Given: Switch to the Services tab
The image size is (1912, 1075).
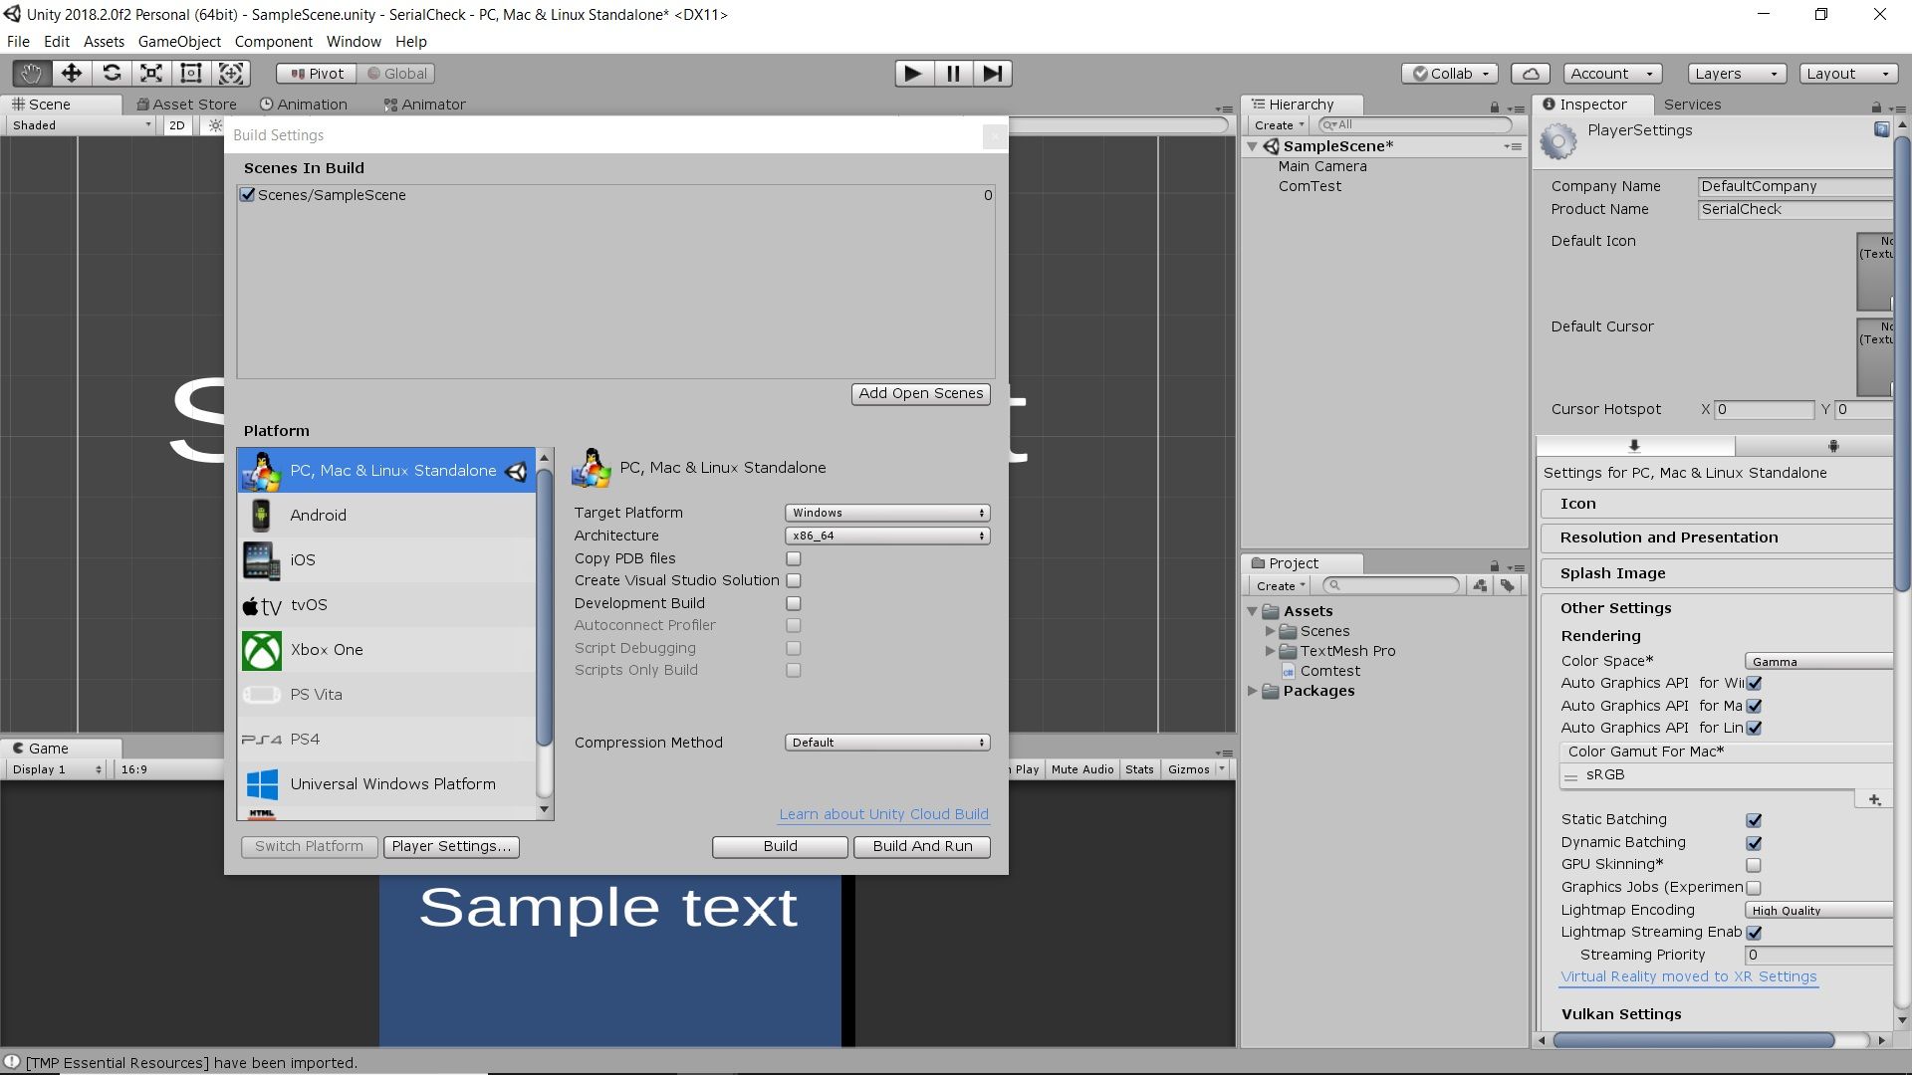Looking at the screenshot, I should (x=1692, y=104).
